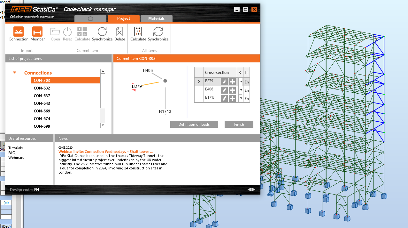Delete the current item
Image resolution: width=408 pixels, height=228 pixels.
119,32
